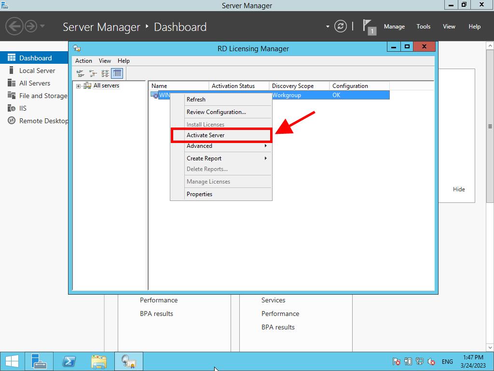
Task: Open Server Manager's Help menu beside View
Action: point(475,27)
